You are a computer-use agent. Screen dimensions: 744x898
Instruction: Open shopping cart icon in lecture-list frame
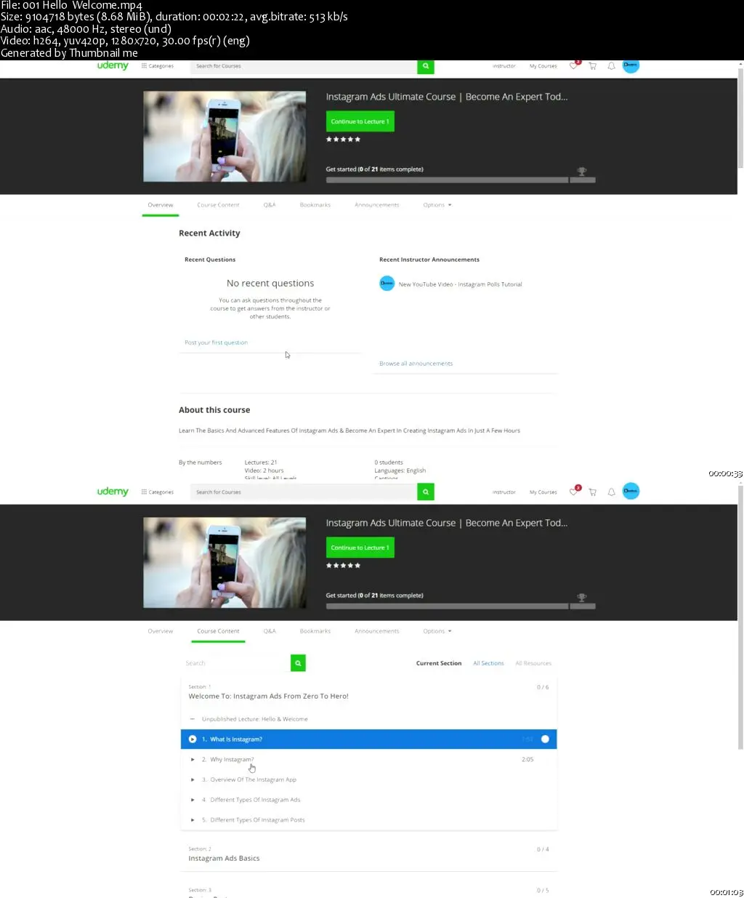point(592,492)
